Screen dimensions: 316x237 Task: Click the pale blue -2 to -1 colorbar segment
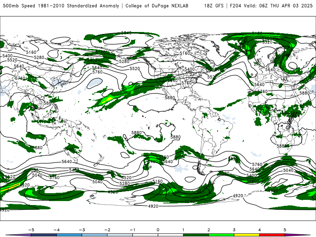click(120, 235)
